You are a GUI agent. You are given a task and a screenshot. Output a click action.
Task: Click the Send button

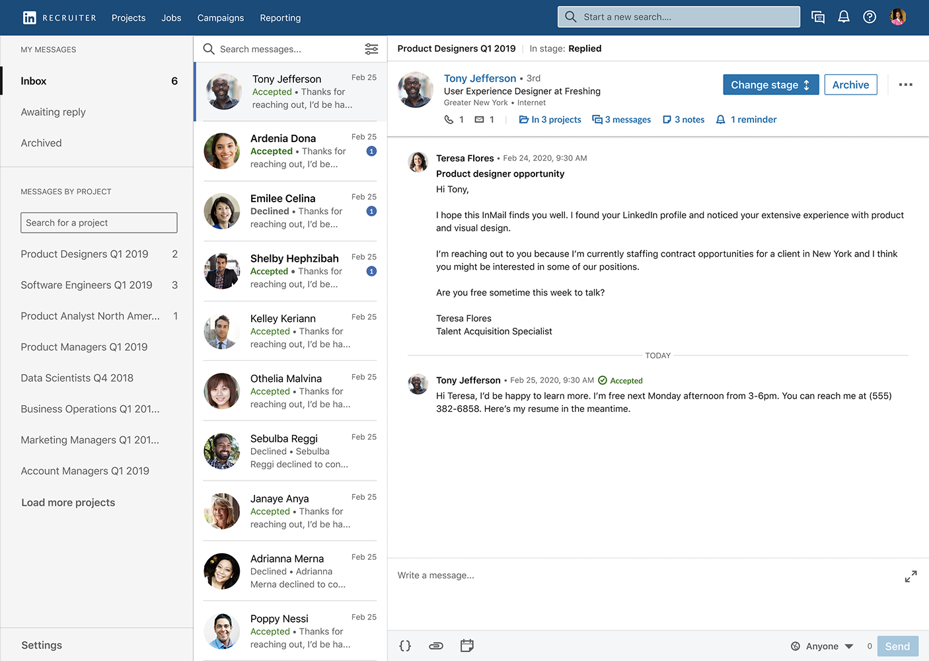tap(898, 646)
